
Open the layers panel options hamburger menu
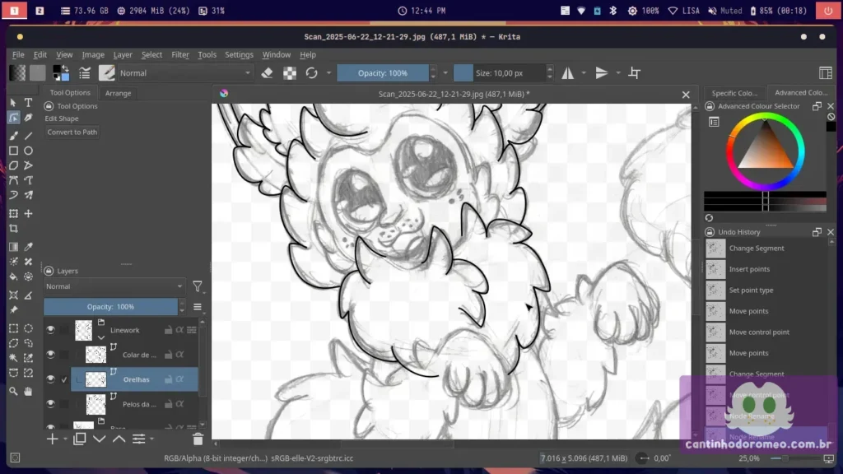click(198, 307)
